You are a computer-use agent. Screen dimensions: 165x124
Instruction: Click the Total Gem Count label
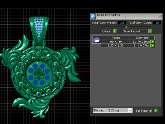pos(140,23)
